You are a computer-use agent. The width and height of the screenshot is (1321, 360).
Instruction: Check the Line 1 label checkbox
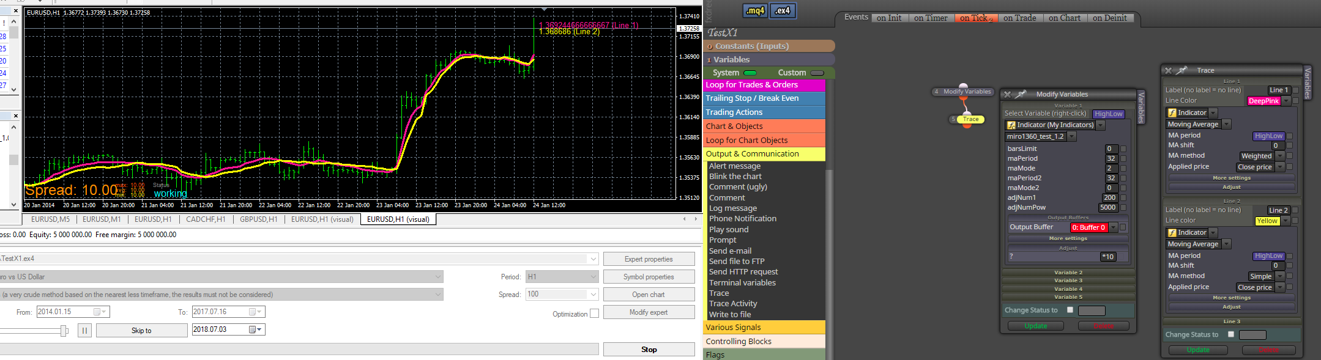tap(1295, 90)
